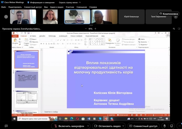Click Информация о совещании in title bar
Screen dimensions: 182x129
point(43,2)
